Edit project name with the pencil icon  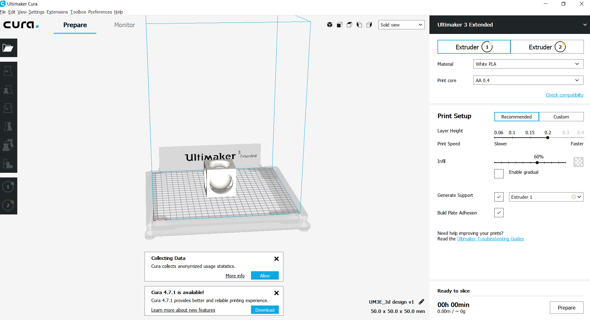(x=421, y=302)
